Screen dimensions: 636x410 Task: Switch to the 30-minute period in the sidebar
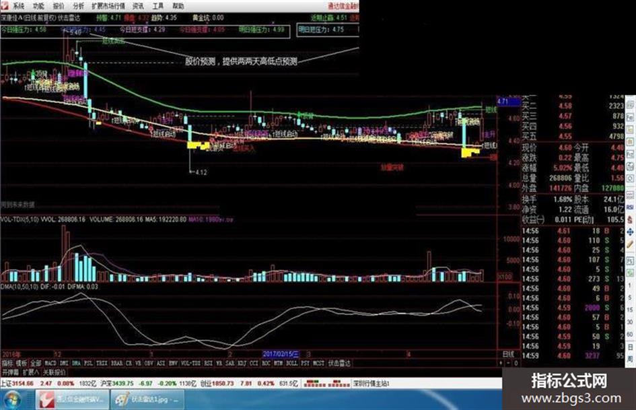point(630,322)
